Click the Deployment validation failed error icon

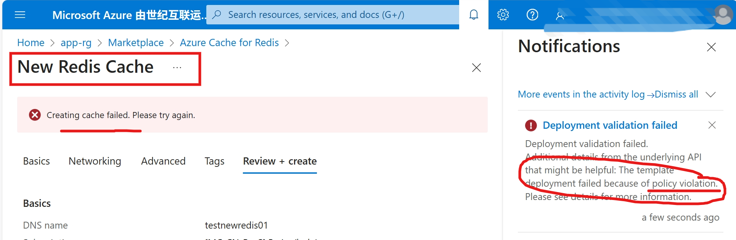pos(531,125)
